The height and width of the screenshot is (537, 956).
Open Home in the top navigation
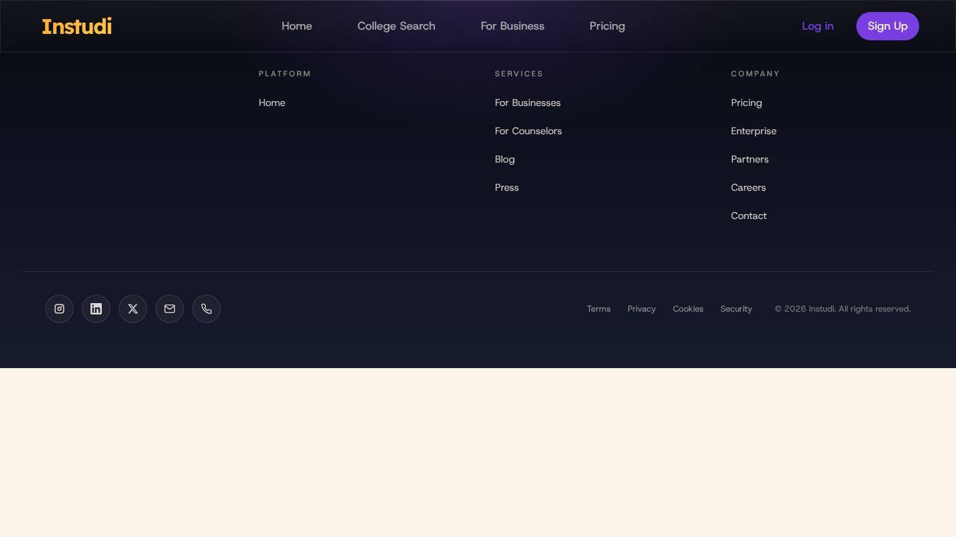(x=297, y=26)
